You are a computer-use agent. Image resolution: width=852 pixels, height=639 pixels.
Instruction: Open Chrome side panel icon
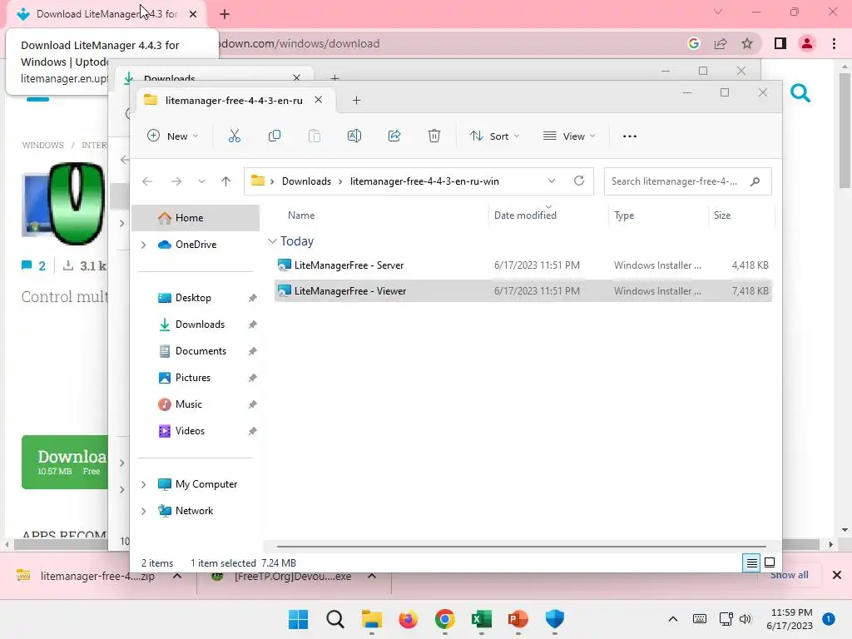780,43
